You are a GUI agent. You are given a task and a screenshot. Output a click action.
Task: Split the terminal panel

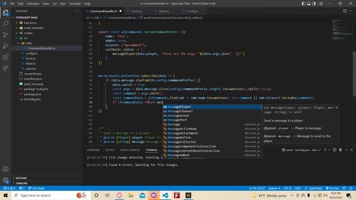[x=334, y=149]
